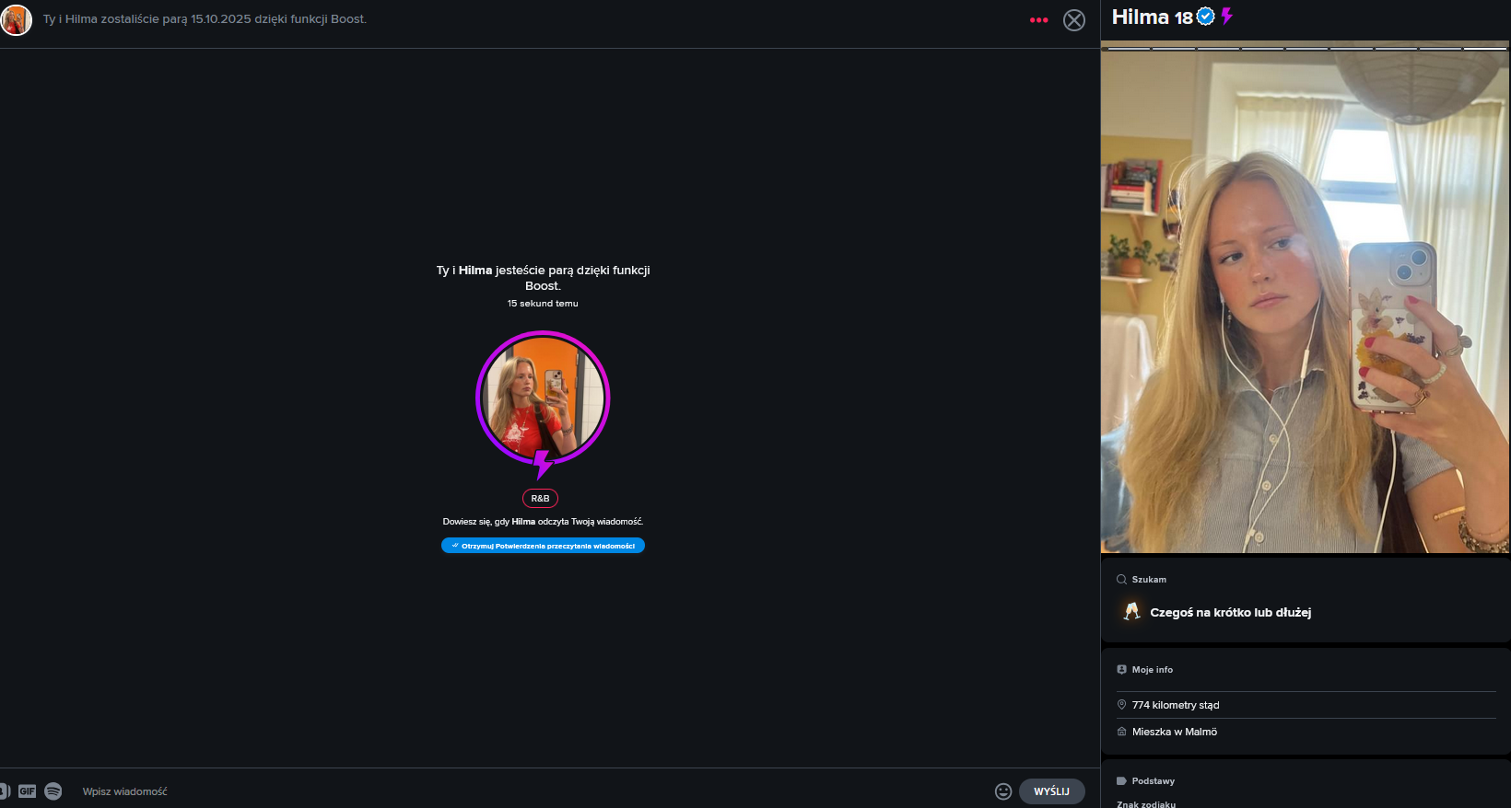Click the location pin icon by 774 kilometry
This screenshot has height=808, width=1511.
[1121, 705]
